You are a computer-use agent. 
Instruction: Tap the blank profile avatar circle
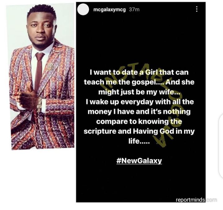[83, 9]
